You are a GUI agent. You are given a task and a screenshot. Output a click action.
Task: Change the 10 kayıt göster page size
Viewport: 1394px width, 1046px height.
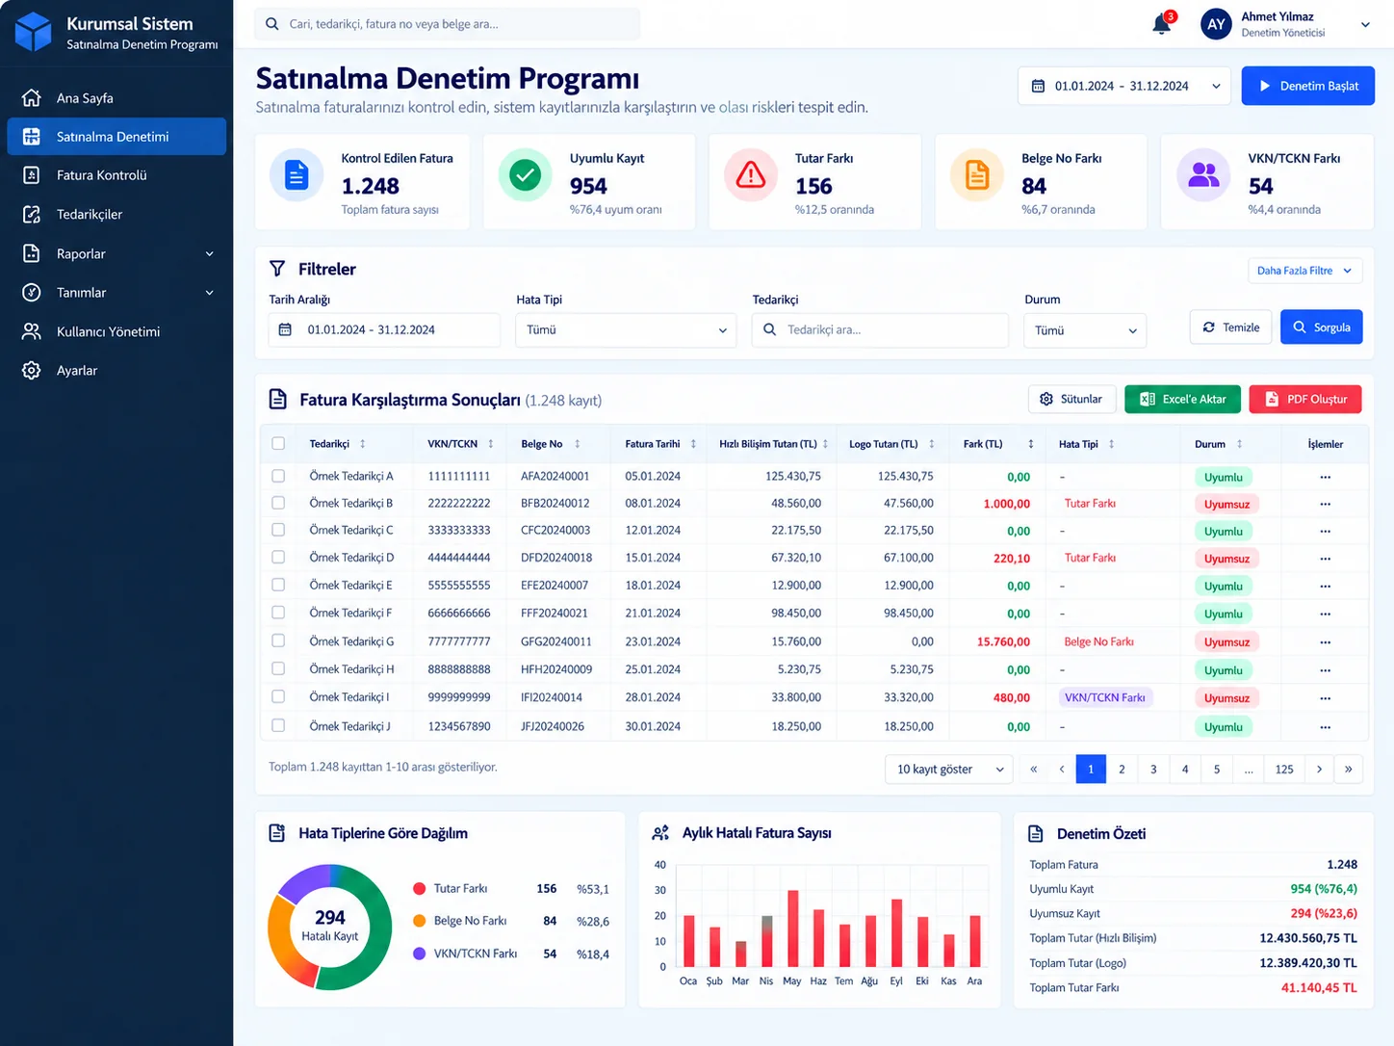click(949, 769)
